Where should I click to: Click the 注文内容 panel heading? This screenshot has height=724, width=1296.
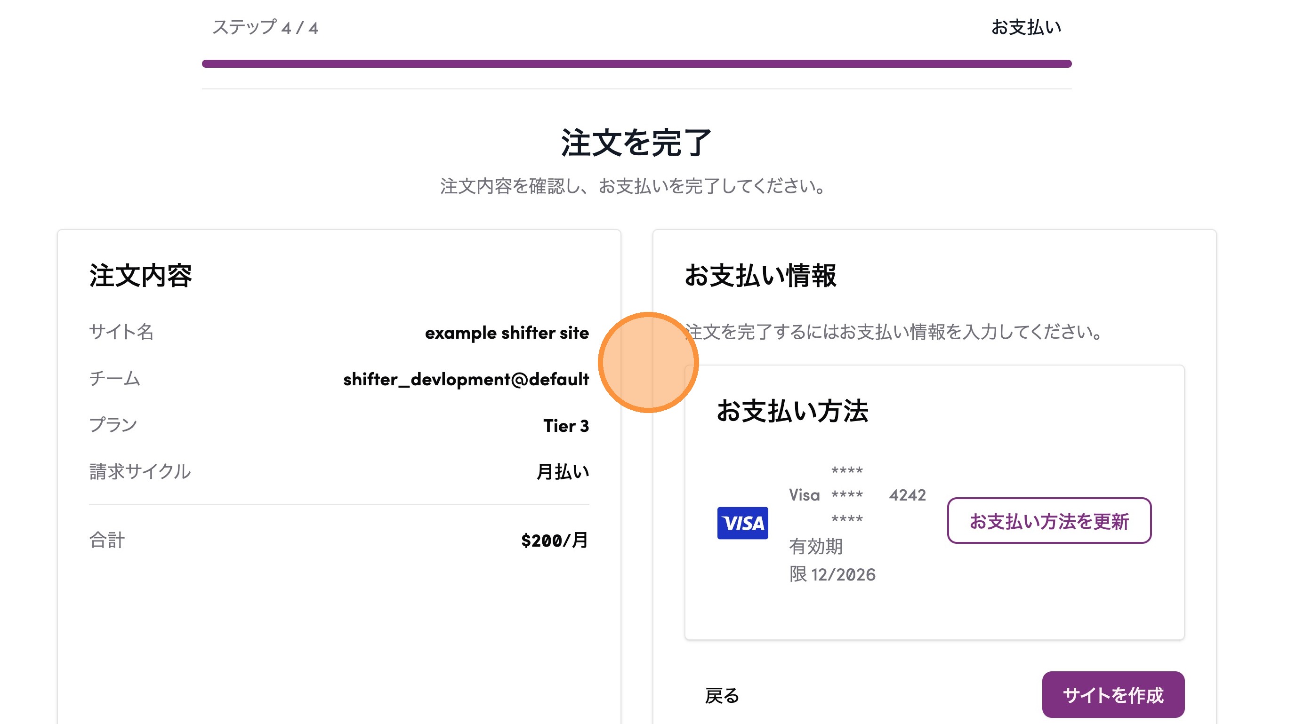pyautogui.click(x=140, y=276)
